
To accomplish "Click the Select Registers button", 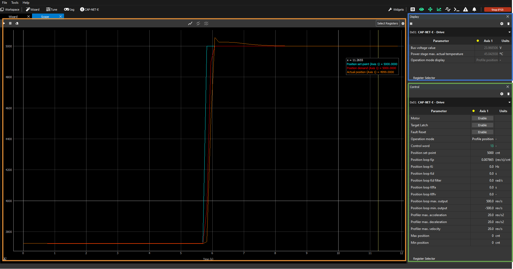I will click(x=387, y=23).
